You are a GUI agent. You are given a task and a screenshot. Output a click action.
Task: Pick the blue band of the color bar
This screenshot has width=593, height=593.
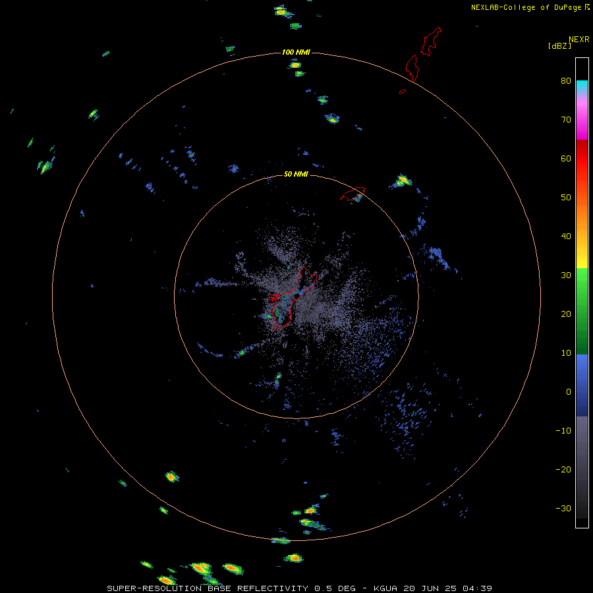click(582, 385)
